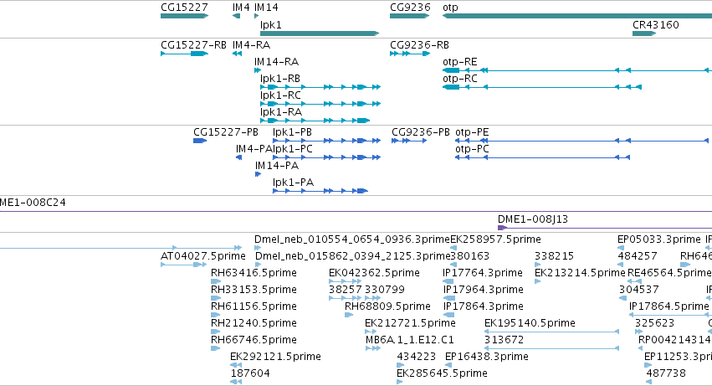Click the IM4 gene arrow glyph
Screen dimensions: 712x386
pyautogui.click(x=236, y=16)
